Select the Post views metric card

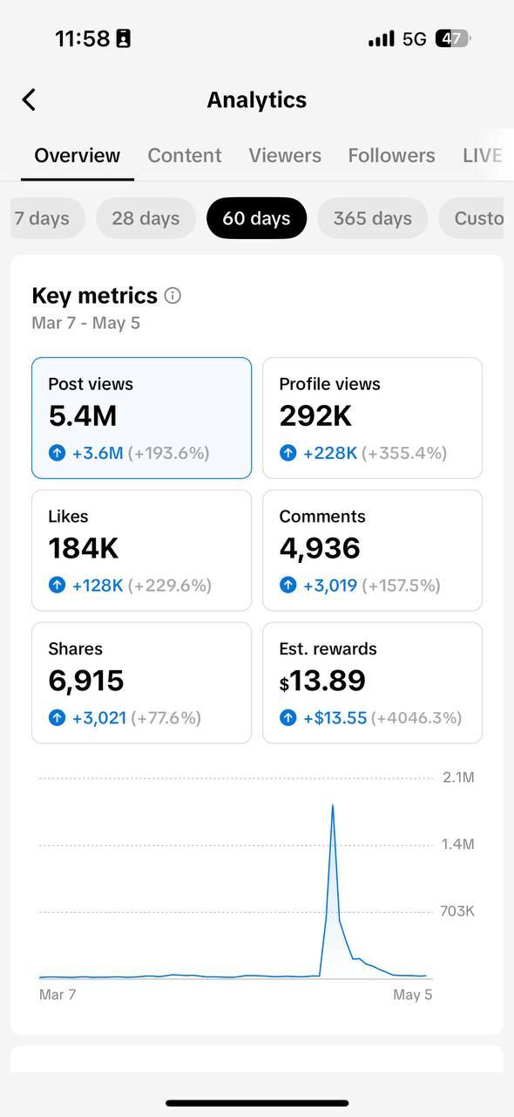tap(142, 418)
